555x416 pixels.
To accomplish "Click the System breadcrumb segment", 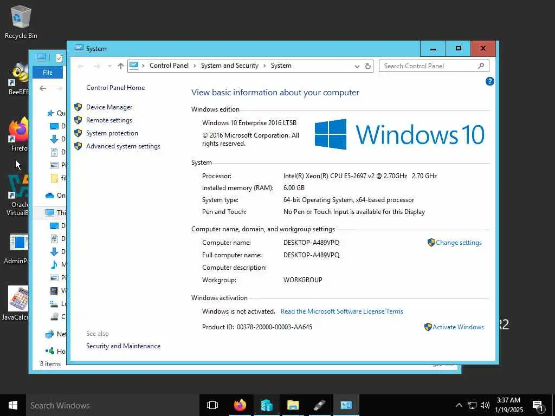I will (281, 66).
